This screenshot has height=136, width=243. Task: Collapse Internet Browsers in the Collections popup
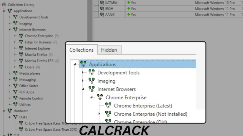pyautogui.click(x=83, y=89)
